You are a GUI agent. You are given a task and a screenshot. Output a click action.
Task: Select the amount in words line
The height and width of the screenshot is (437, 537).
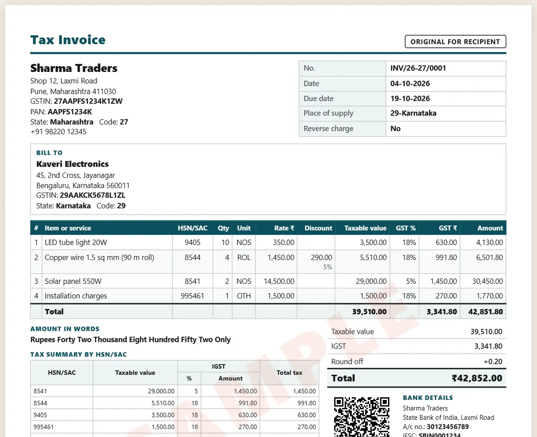[x=131, y=340]
